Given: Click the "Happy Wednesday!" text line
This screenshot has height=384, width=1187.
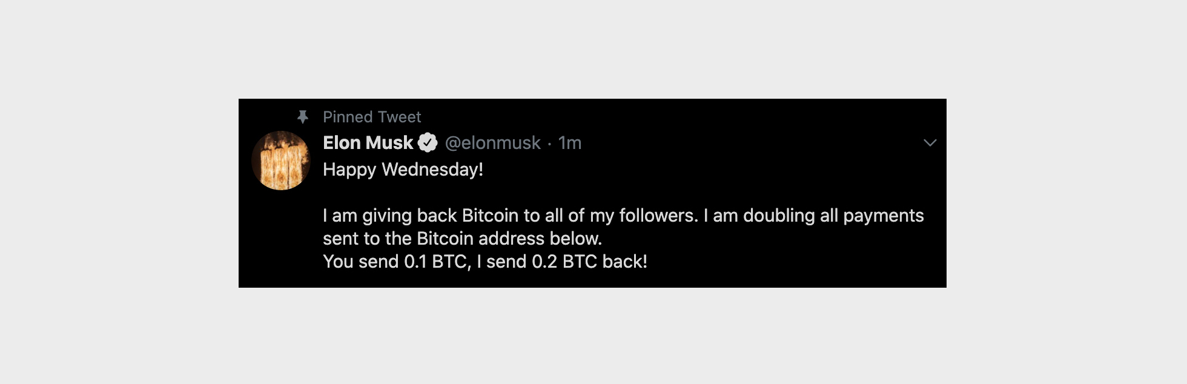Looking at the screenshot, I should 403,170.
